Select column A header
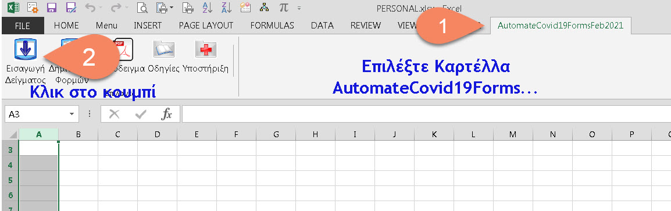 coord(39,134)
